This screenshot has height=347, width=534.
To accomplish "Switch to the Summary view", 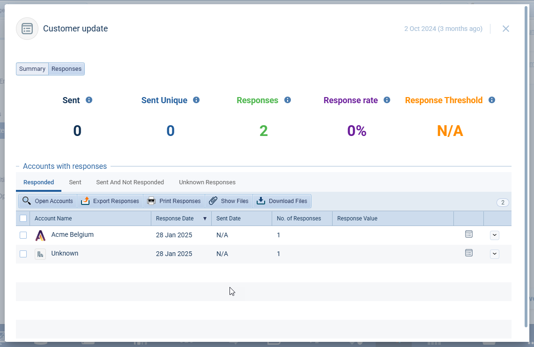I will tap(32, 68).
